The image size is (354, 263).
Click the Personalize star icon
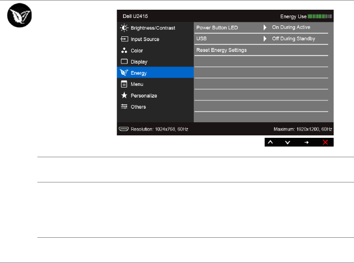point(124,95)
